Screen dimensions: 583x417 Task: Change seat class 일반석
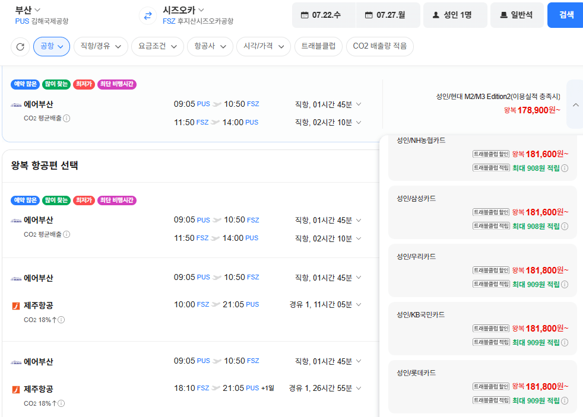(517, 15)
